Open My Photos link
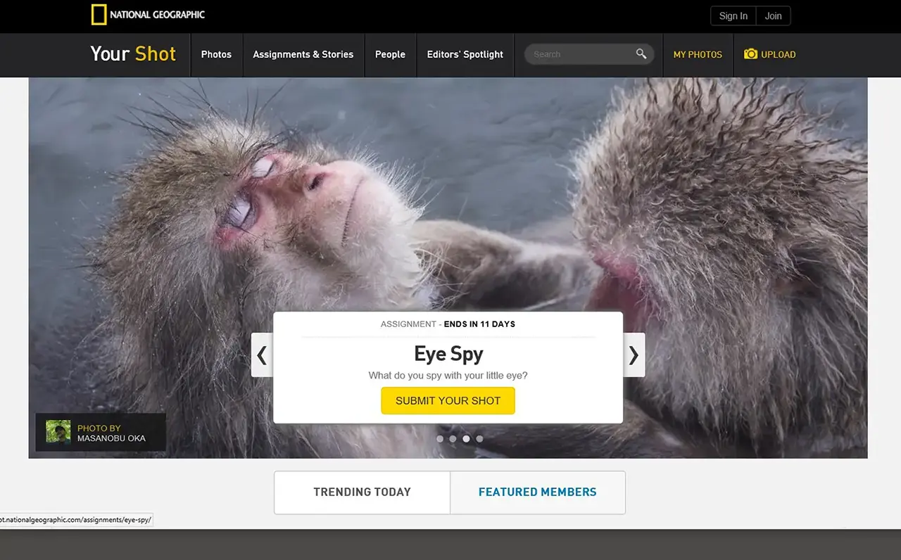901x560 pixels. pos(698,54)
